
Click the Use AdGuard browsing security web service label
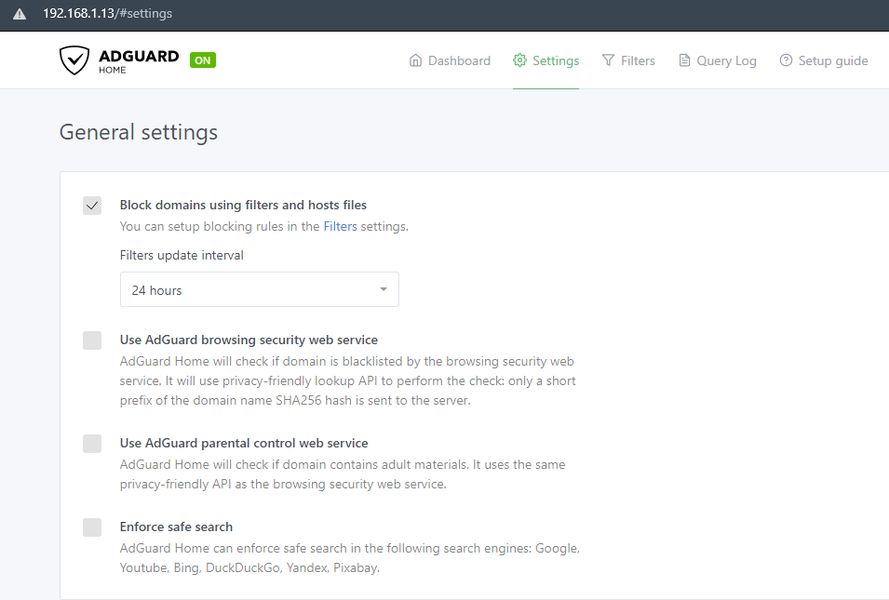(x=249, y=340)
